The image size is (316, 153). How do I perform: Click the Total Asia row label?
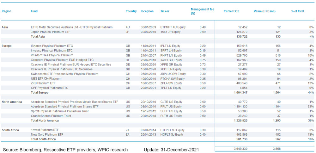point(38,36)
